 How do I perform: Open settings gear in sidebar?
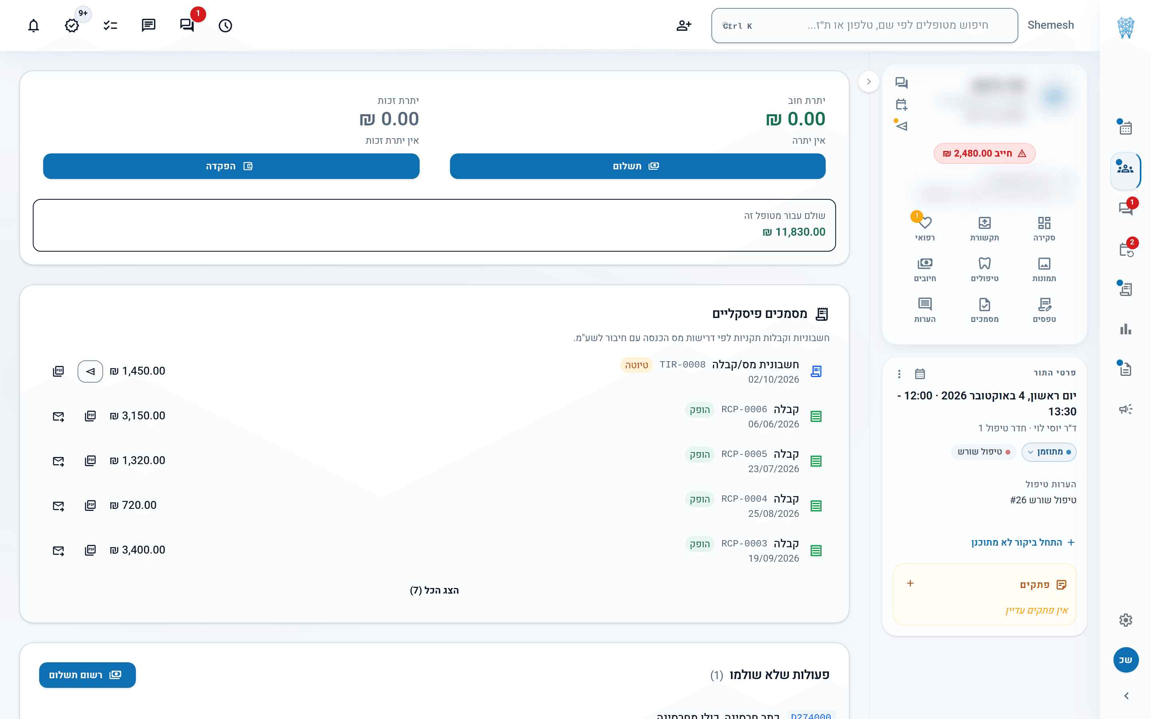1125,620
